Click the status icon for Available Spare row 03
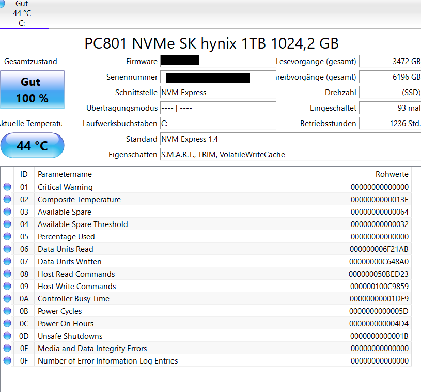Image resolution: width=421 pixels, height=392 pixels. click(7, 212)
